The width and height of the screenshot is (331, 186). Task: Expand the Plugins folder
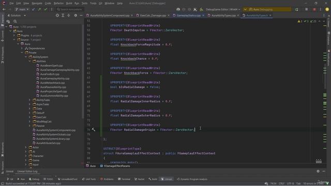tap(14, 36)
